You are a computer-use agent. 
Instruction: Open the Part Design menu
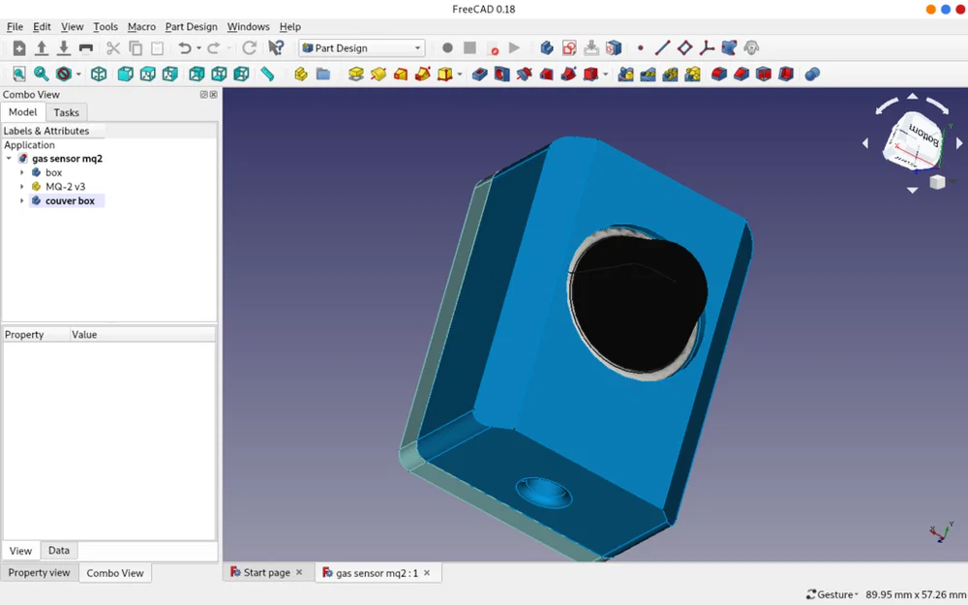(192, 26)
